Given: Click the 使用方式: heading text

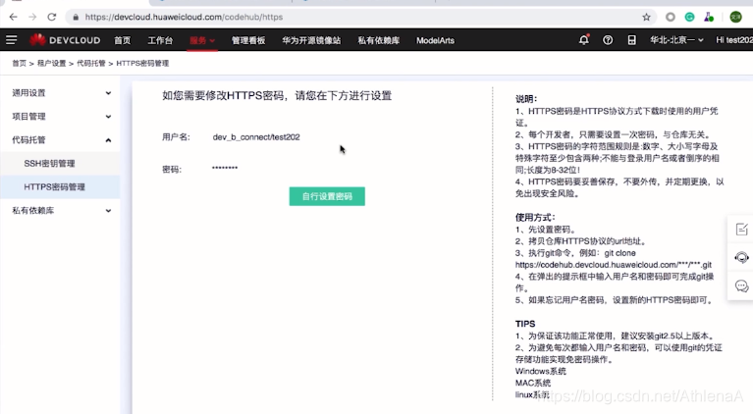Looking at the screenshot, I should [535, 218].
